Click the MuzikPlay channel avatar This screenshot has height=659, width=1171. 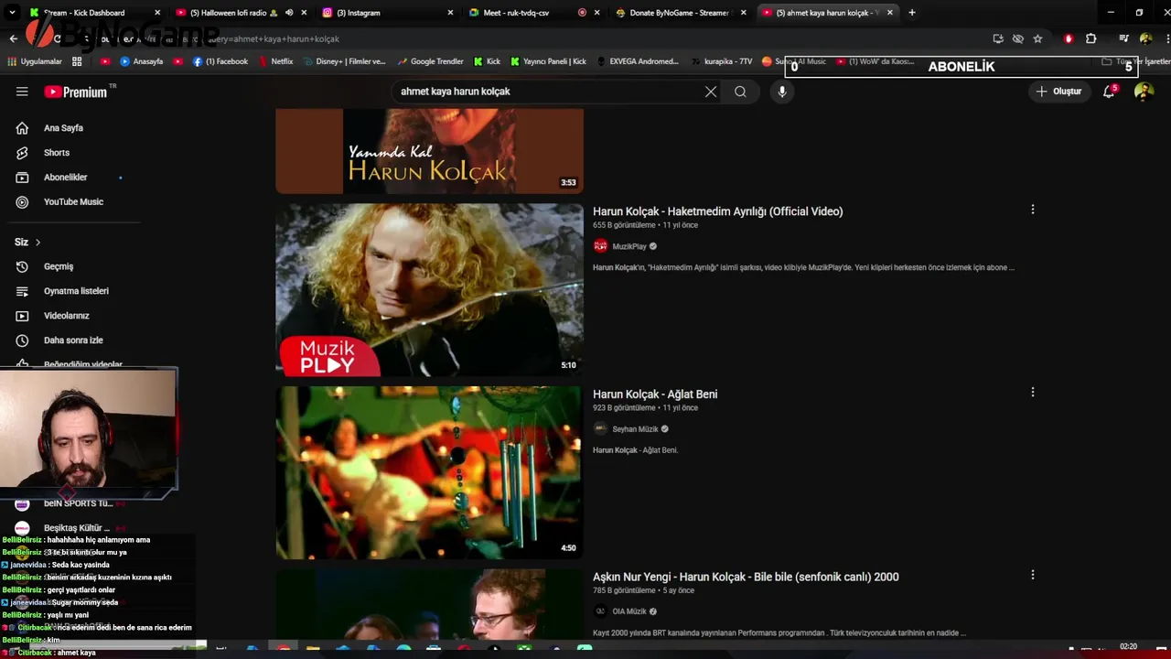pos(600,246)
